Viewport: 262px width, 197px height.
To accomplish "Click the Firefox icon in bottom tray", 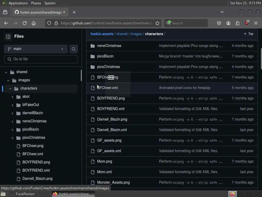I will coord(233,194).
